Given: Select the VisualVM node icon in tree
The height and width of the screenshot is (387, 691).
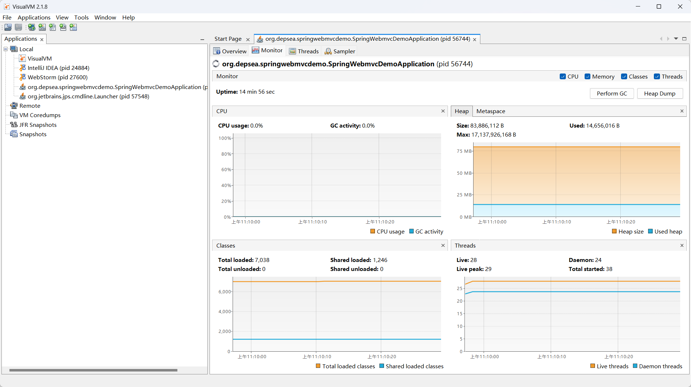Looking at the screenshot, I should point(23,58).
